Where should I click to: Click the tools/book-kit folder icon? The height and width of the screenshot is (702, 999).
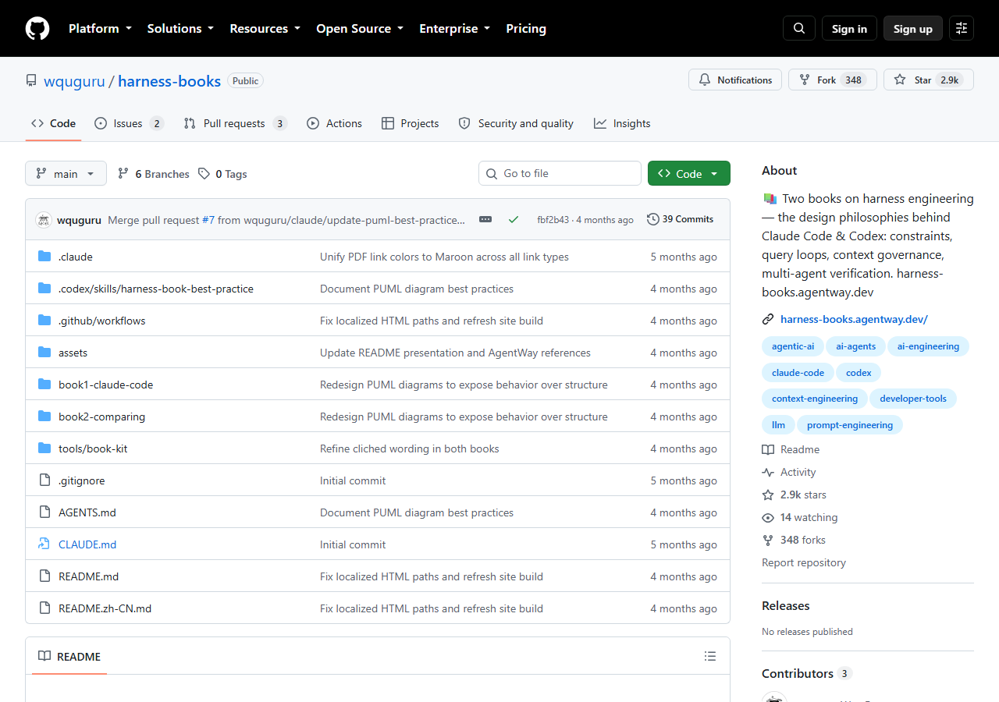pyautogui.click(x=44, y=448)
